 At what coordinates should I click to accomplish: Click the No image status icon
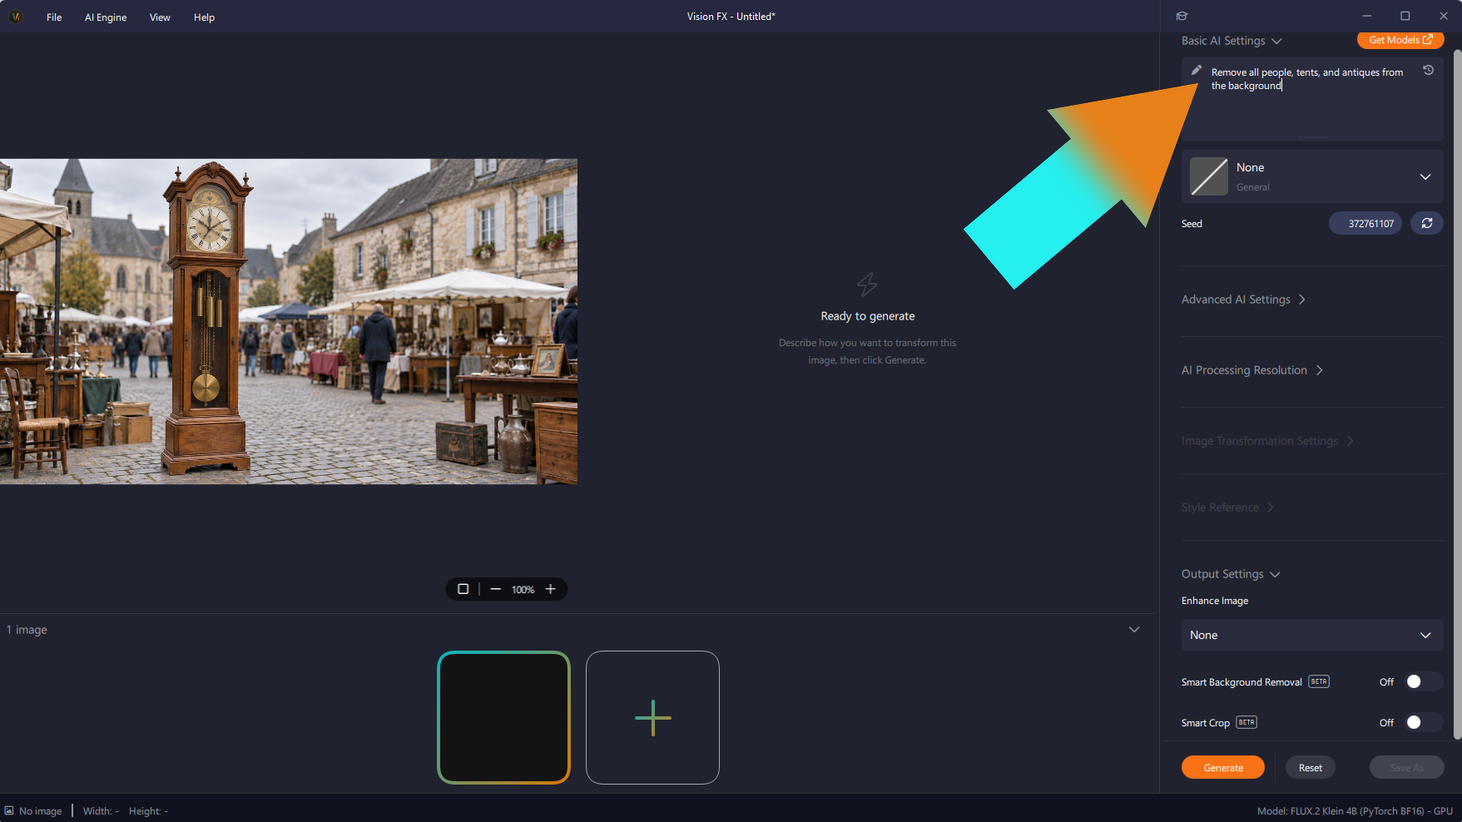(x=9, y=810)
